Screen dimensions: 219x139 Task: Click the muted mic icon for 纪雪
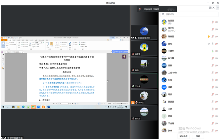pyautogui.click(x=213, y=80)
